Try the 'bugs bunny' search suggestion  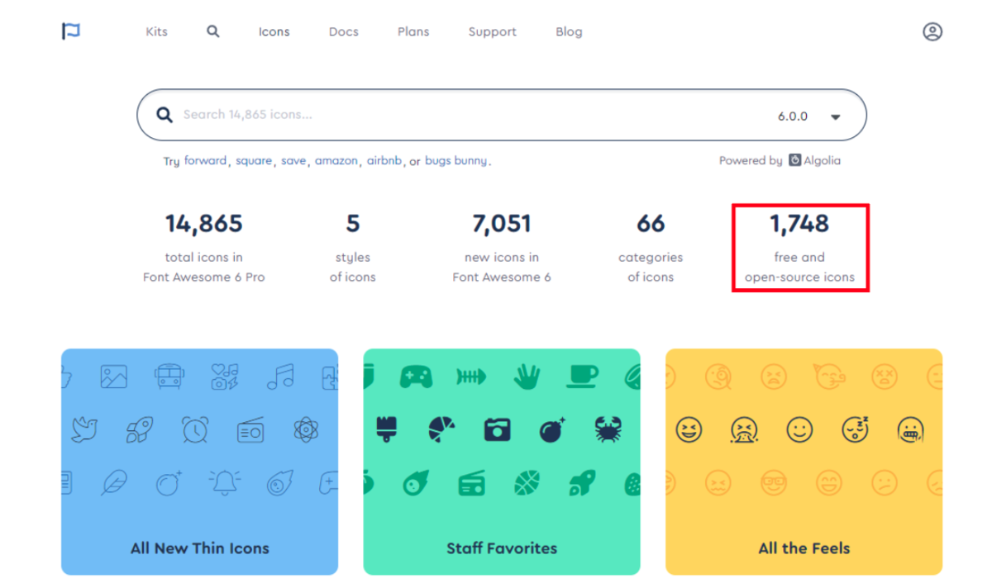click(455, 160)
